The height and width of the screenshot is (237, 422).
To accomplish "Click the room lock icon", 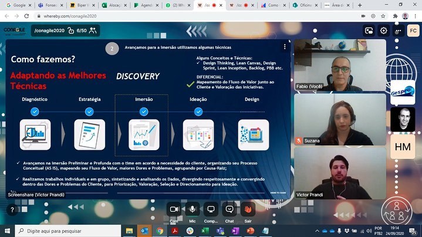I will click(x=70, y=31).
